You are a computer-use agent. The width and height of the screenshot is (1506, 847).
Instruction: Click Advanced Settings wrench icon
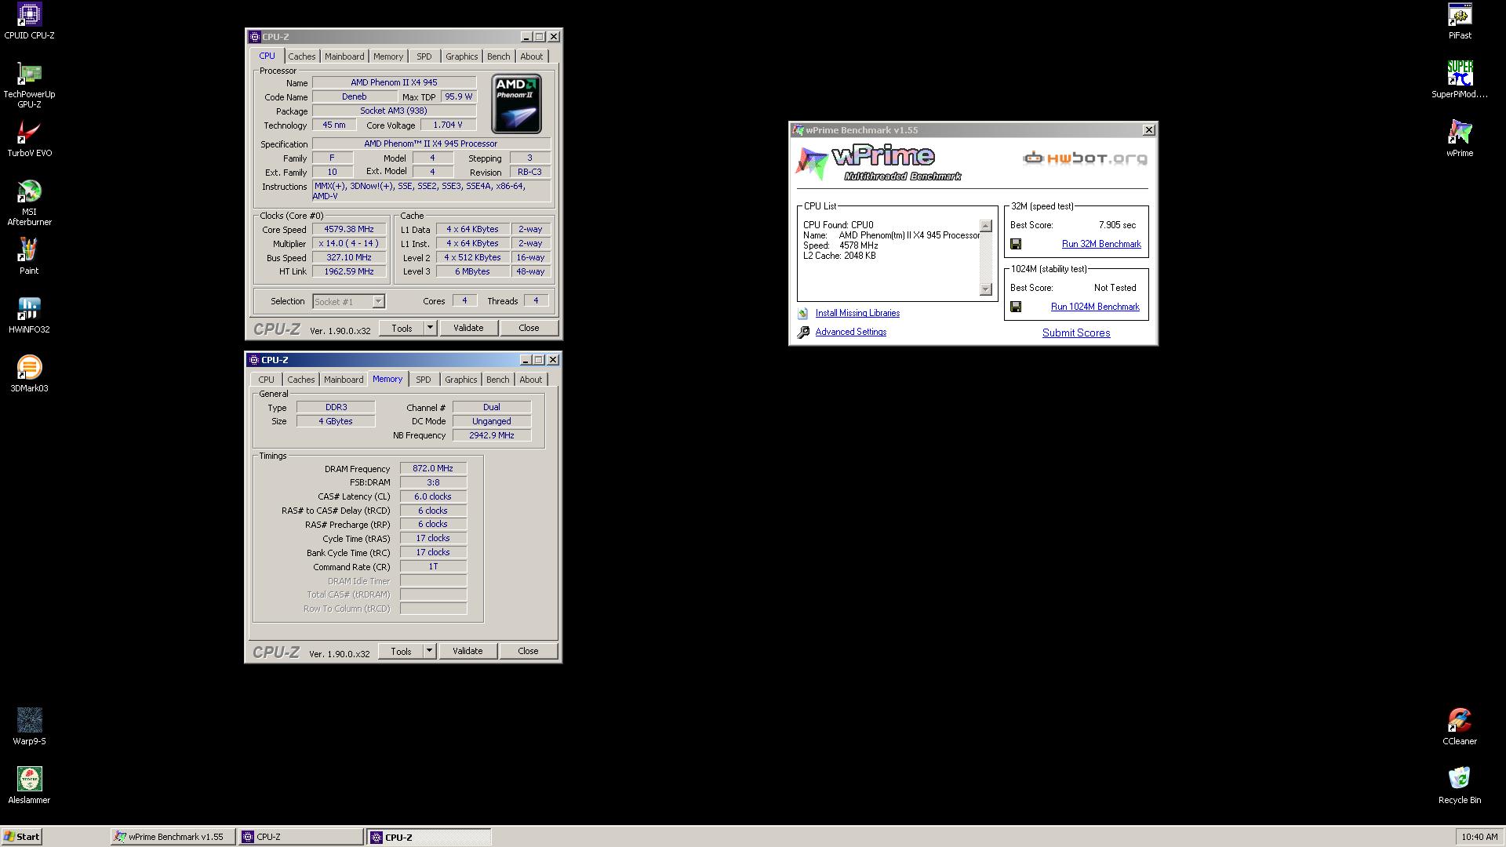tap(803, 333)
